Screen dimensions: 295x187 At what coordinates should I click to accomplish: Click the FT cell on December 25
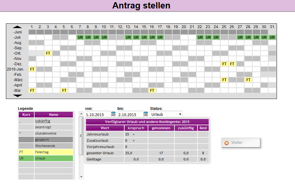click(x=224, y=64)
